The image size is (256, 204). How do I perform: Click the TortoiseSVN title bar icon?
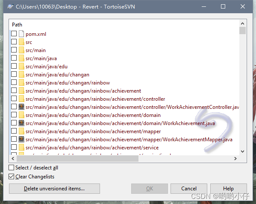coord(10,7)
